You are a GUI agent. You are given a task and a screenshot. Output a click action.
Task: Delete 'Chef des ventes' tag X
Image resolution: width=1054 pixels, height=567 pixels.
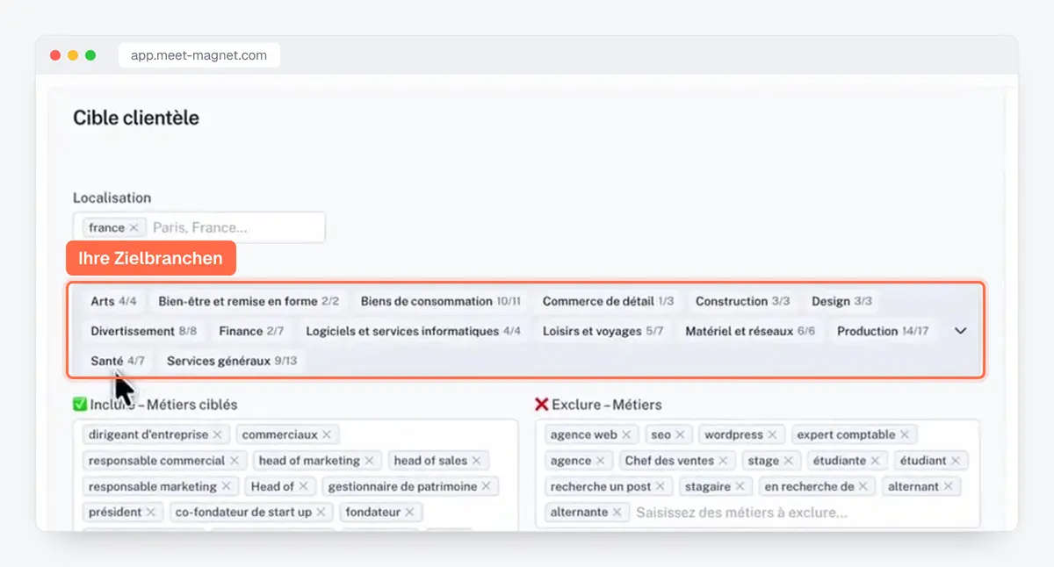pyautogui.click(x=723, y=461)
